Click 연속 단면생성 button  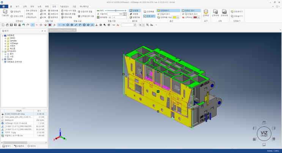click(31, 11)
